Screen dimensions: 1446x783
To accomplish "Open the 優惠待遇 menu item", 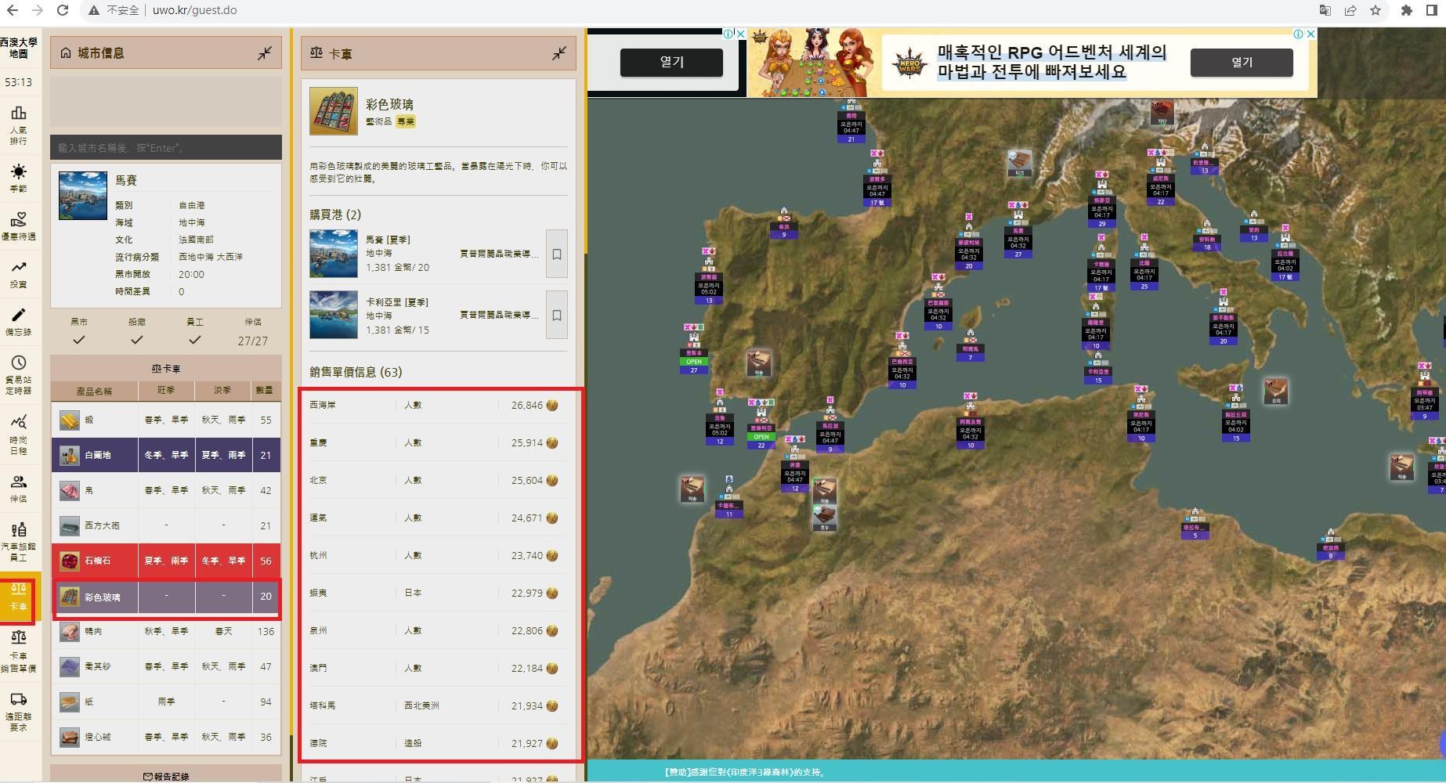I will [x=20, y=226].
